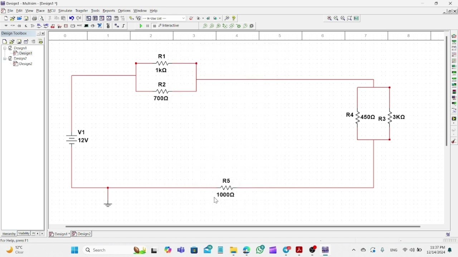The height and width of the screenshot is (257, 458).
Task: Run the simulation with the green play button
Action: [x=141, y=26]
